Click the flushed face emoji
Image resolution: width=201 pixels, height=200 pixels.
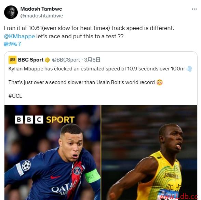coord(160,82)
